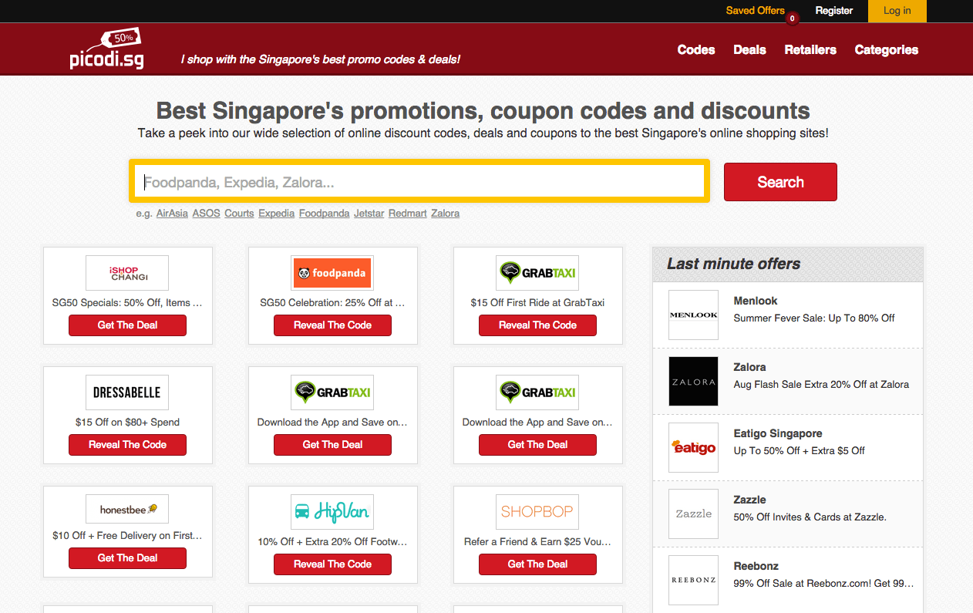Open the Register link
The height and width of the screenshot is (613, 973).
coord(834,11)
